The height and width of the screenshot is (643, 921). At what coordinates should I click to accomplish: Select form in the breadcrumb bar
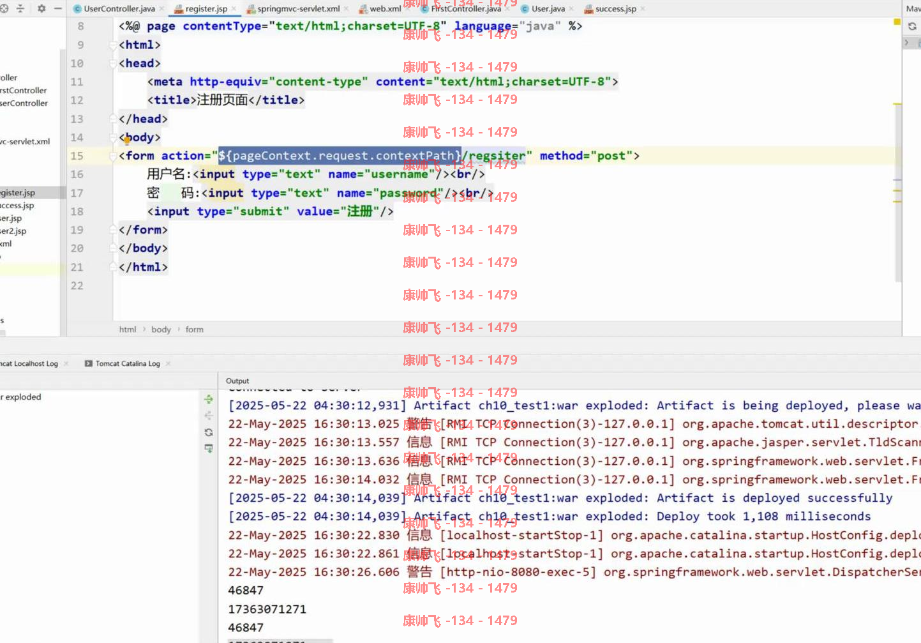(195, 329)
